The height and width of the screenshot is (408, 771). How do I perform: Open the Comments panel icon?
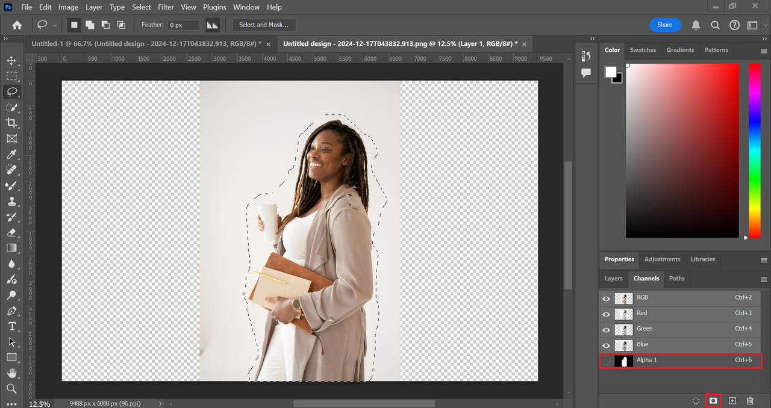click(586, 72)
